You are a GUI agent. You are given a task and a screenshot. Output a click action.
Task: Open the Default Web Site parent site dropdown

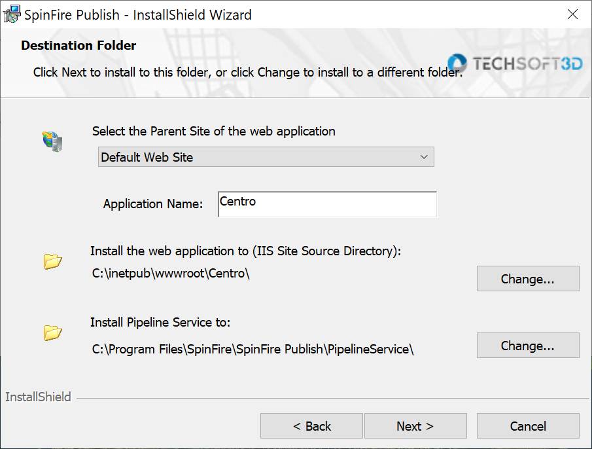[266, 157]
